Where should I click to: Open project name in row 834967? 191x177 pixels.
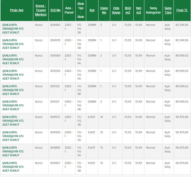pyautogui.click(x=13, y=167)
